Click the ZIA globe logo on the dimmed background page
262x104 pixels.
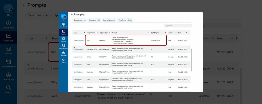point(9,8)
